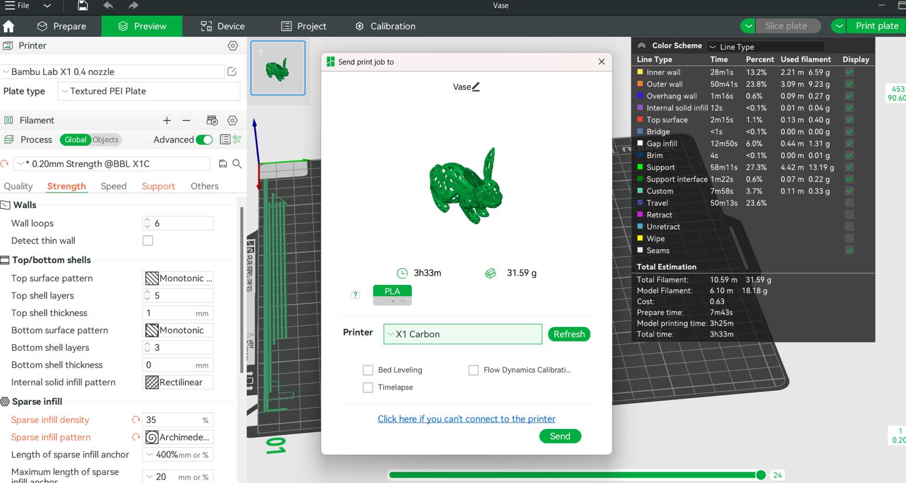This screenshot has height=483, width=906.
Task: Open Sparse infill pattern dropdown
Action: coord(178,437)
